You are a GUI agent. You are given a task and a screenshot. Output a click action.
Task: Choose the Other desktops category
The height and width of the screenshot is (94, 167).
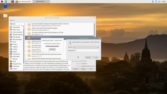[16, 39]
